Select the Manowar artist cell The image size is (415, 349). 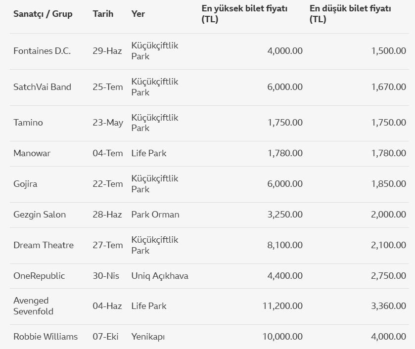32,153
